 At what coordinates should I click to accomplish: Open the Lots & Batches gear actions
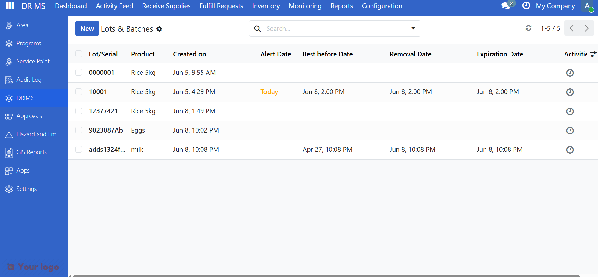[x=160, y=29]
